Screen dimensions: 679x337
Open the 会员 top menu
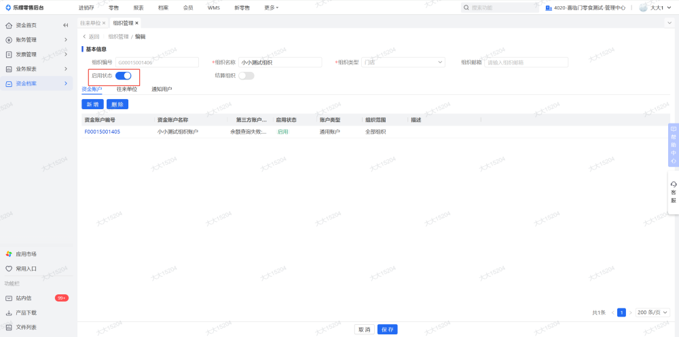tap(188, 7)
